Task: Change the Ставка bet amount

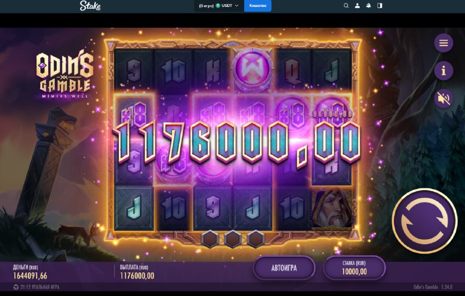Action: click(x=355, y=268)
